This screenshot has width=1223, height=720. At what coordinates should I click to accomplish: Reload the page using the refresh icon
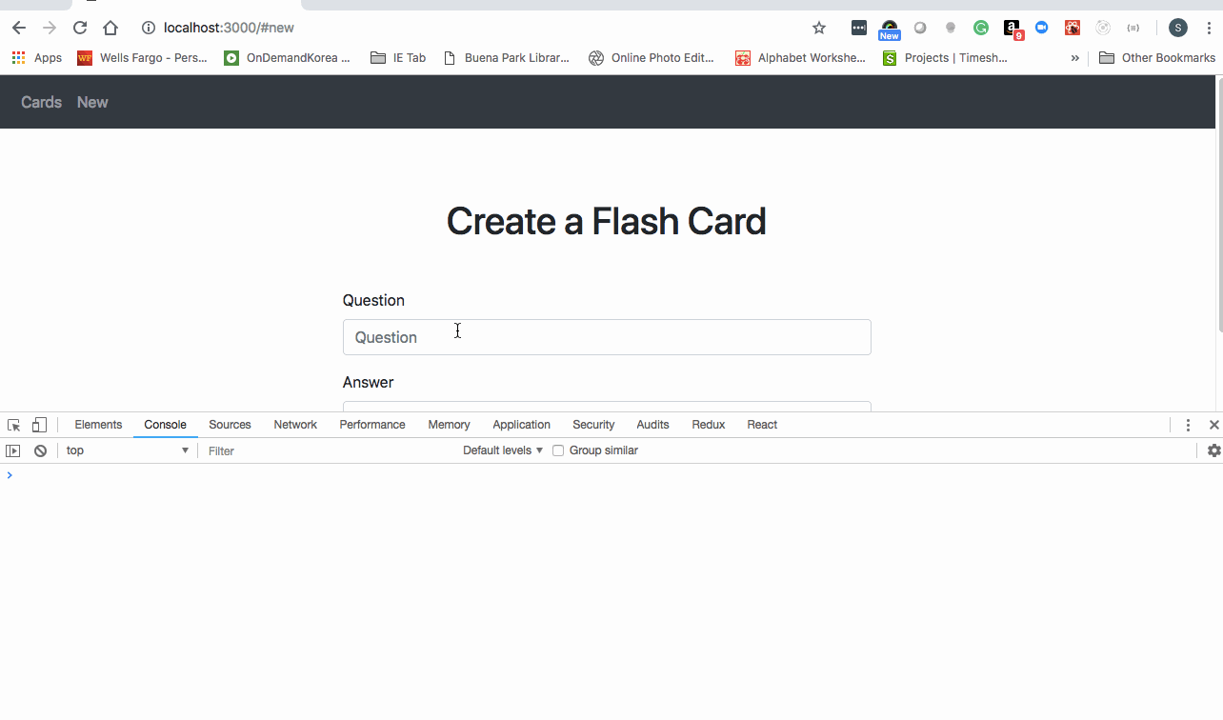(x=79, y=28)
